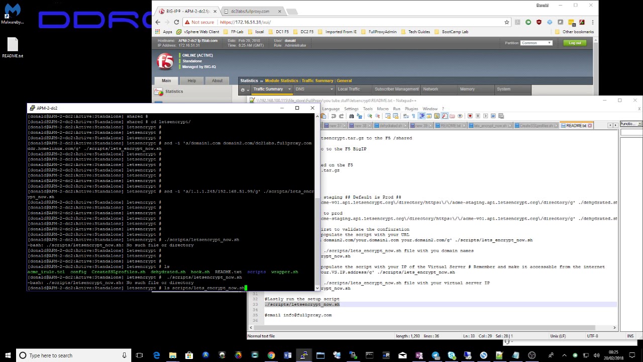Open Malwarebytes desktop icon

pos(13,13)
